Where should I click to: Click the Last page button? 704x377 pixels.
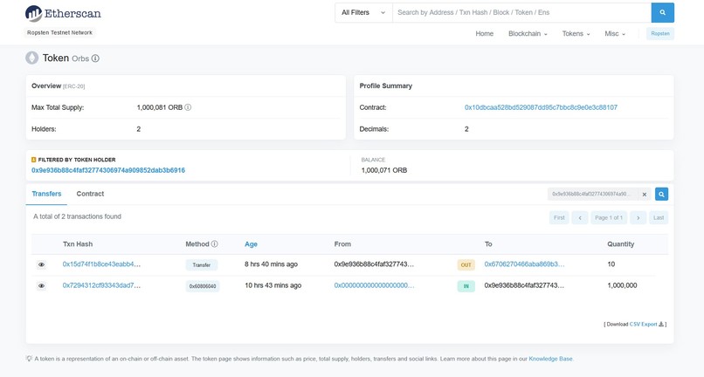coord(659,217)
